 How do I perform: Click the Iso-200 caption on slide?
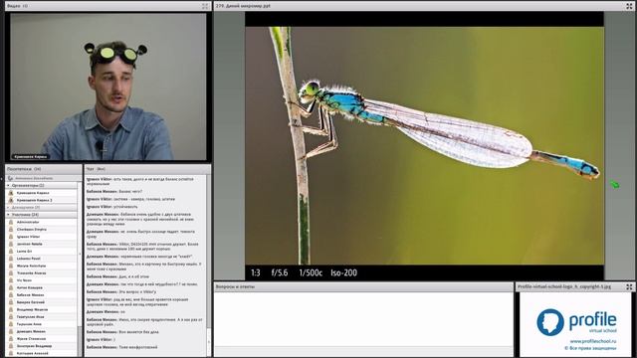[x=343, y=272]
